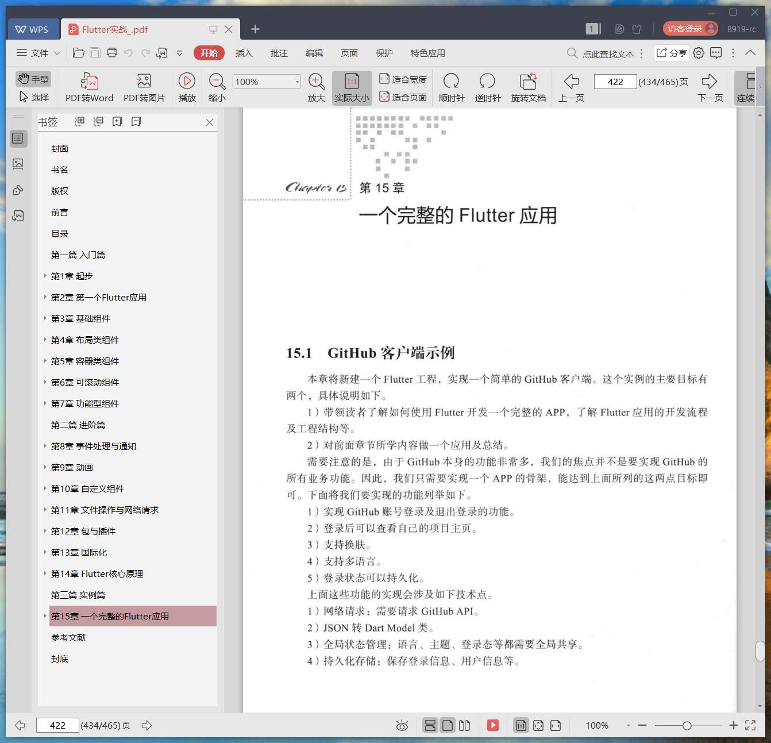This screenshot has width=771, height=743.
Task: Click the 分享 share button
Action: click(x=672, y=53)
